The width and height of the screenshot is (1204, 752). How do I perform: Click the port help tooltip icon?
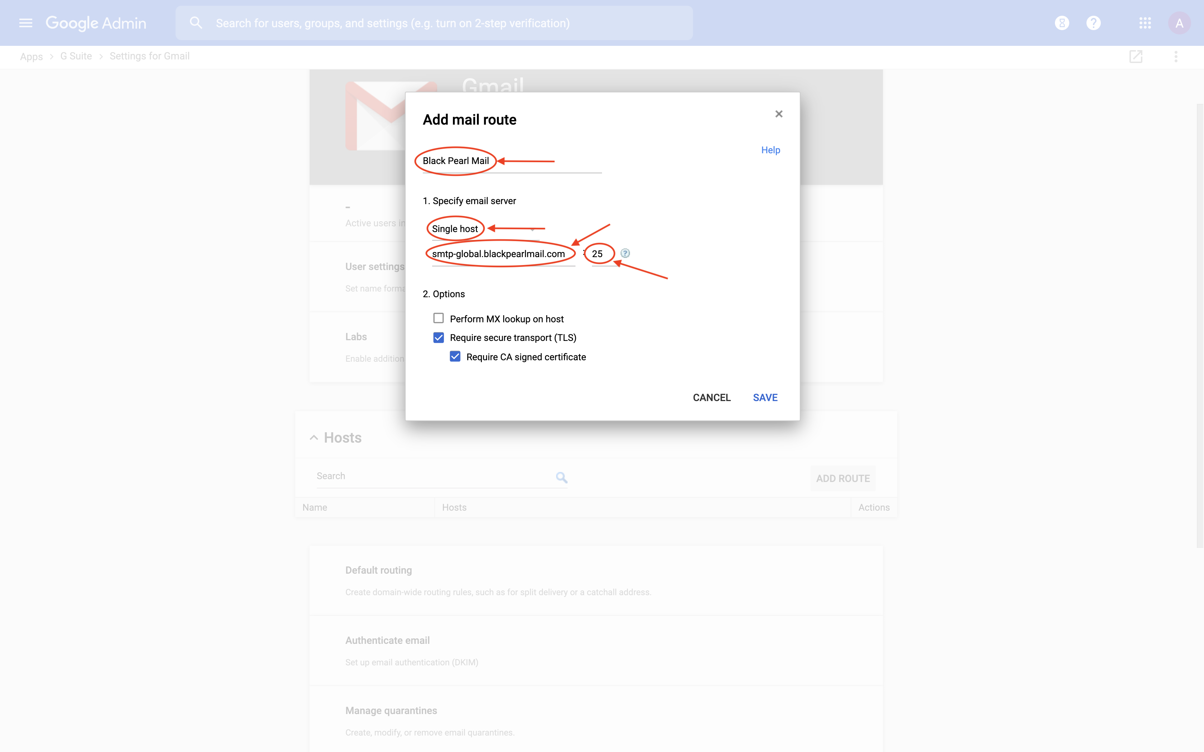(625, 253)
